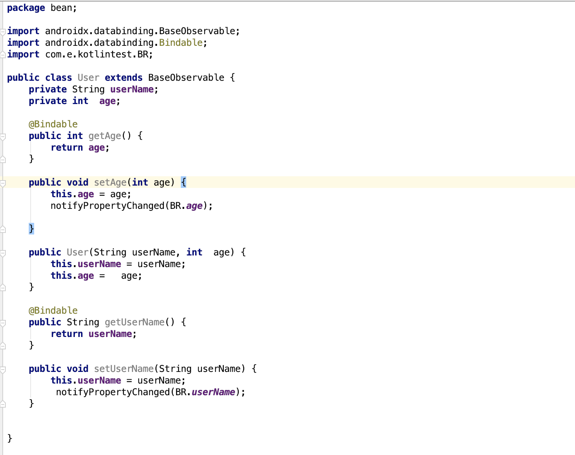Collapse the import statements fold marker
This screenshot has width=575, height=455.
(x=3, y=31)
